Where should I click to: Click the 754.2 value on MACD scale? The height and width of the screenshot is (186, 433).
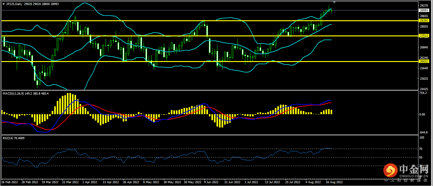tap(423, 93)
